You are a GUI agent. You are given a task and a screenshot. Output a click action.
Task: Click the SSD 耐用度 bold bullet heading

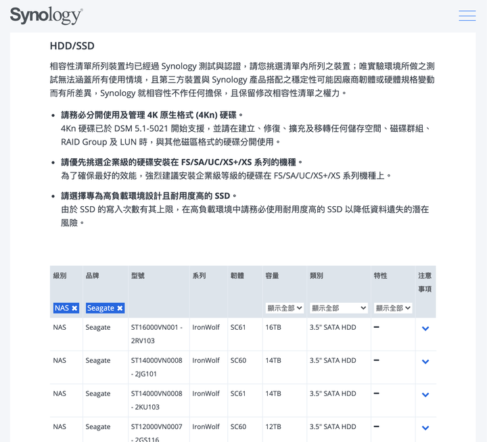pos(149,196)
